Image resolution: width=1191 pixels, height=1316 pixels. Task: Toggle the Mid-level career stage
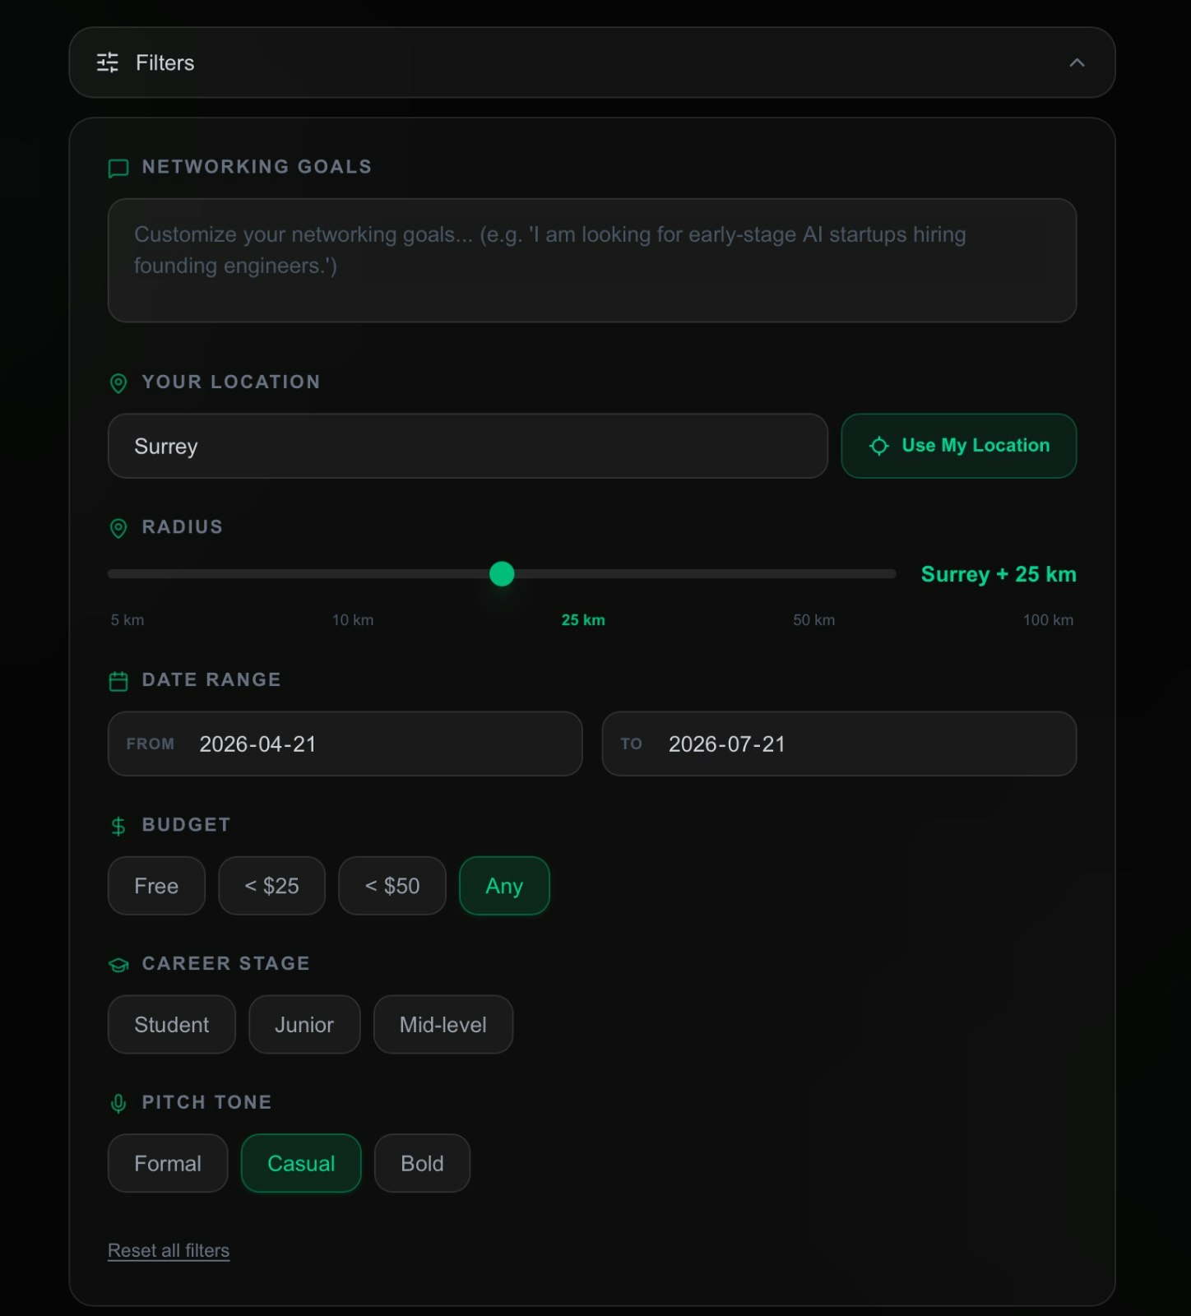click(443, 1025)
